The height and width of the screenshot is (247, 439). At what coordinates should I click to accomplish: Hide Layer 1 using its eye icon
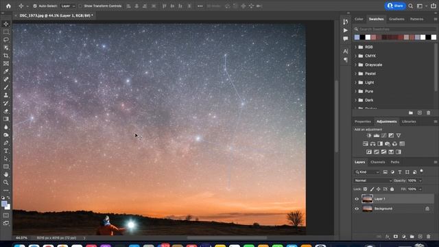coord(357,199)
